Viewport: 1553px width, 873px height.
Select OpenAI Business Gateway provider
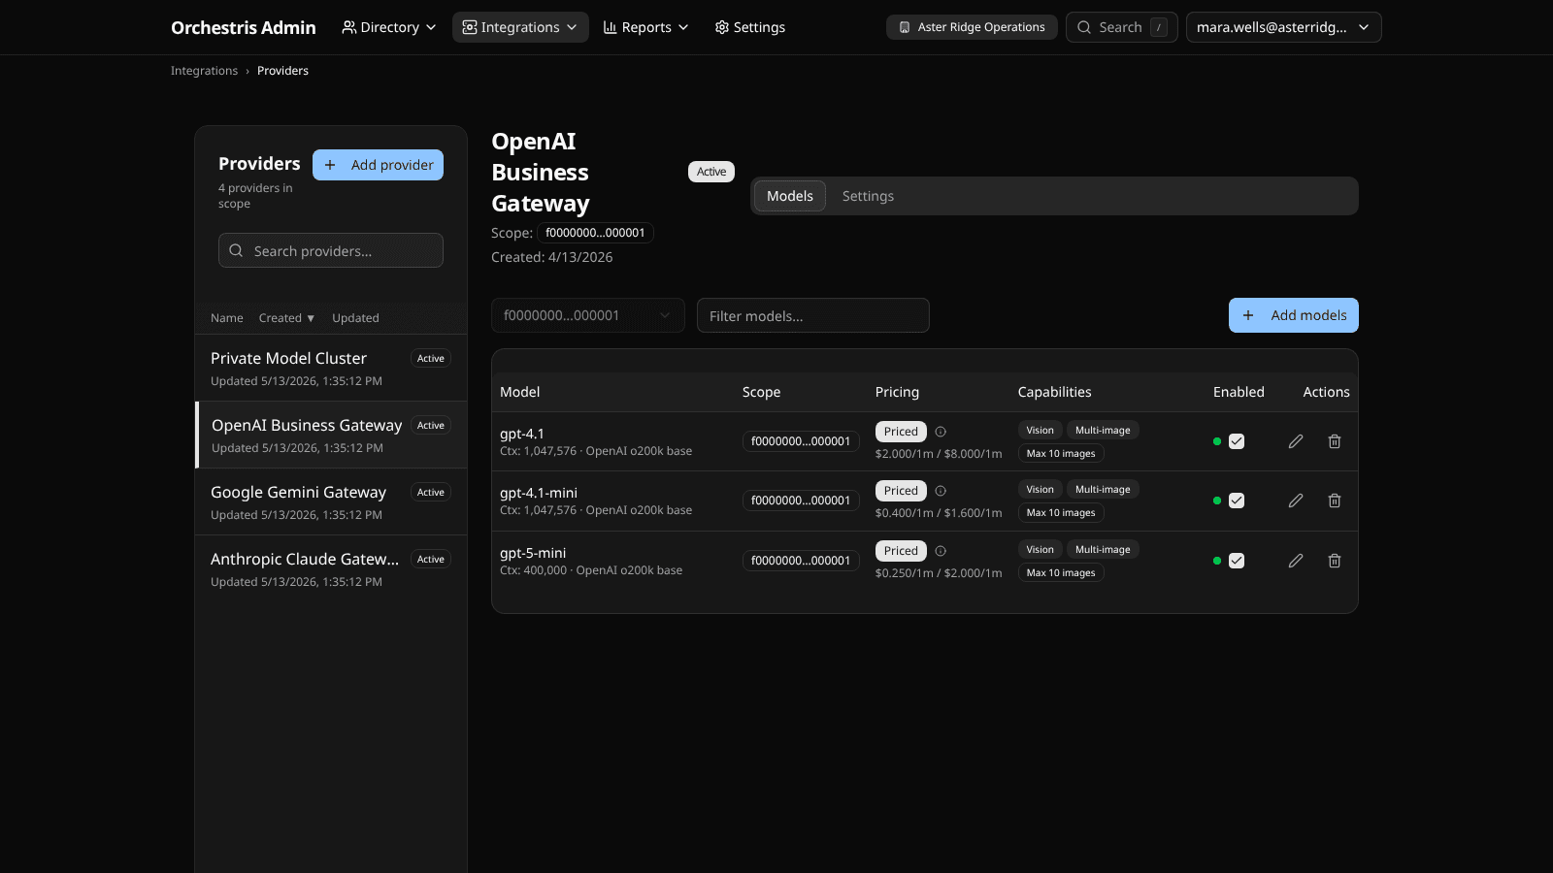[331, 436]
